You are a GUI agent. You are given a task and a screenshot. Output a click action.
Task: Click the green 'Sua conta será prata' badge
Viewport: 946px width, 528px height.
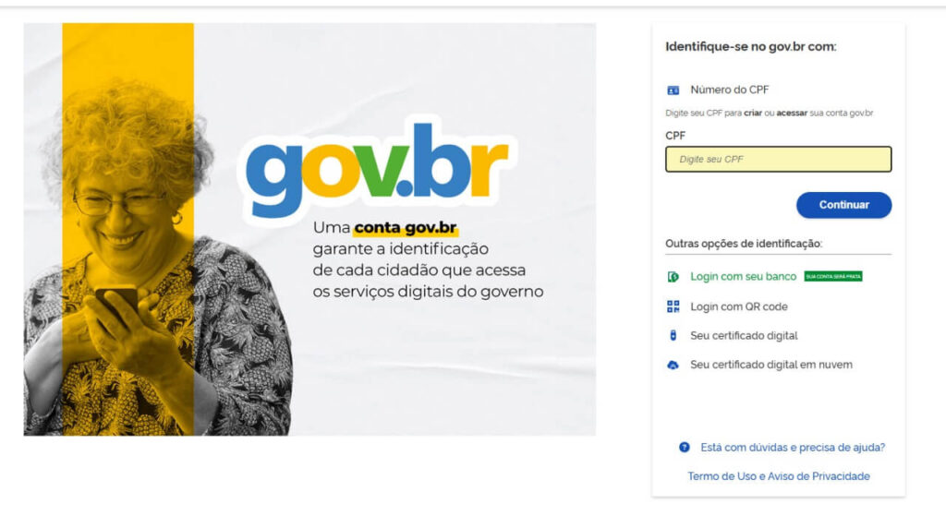tap(833, 276)
